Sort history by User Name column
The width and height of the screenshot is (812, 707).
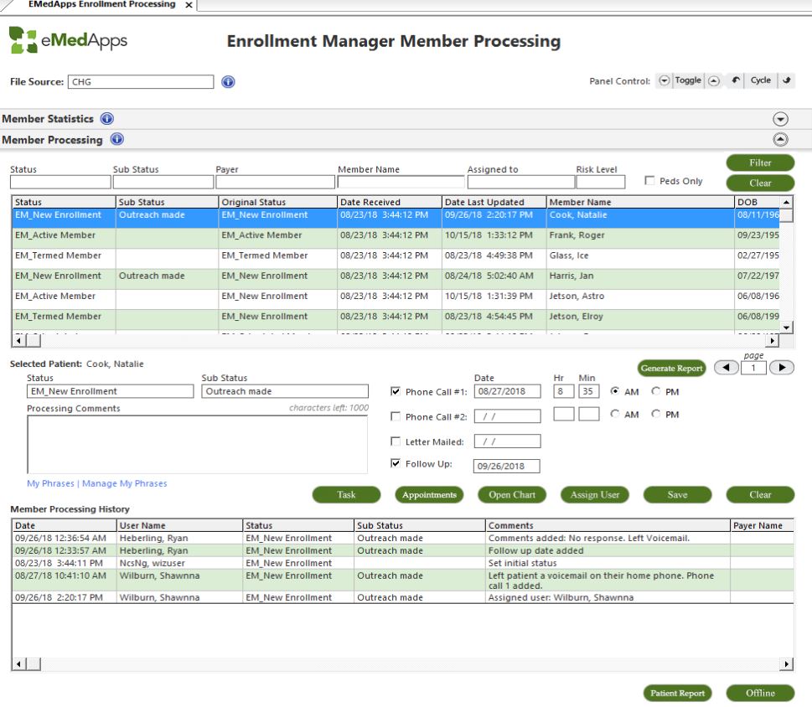(x=179, y=525)
